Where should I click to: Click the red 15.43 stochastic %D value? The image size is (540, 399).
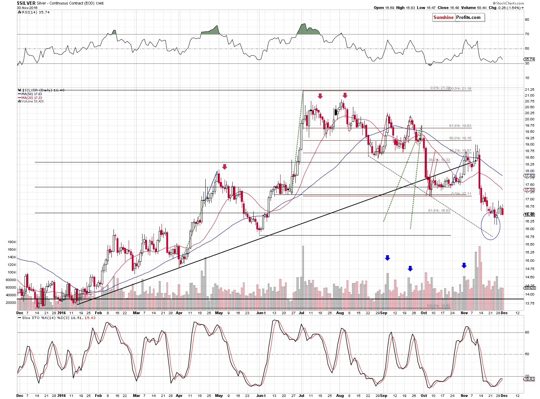(x=90, y=318)
